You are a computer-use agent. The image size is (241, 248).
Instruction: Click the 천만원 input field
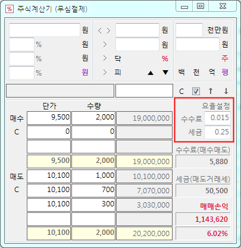click(x=189, y=30)
